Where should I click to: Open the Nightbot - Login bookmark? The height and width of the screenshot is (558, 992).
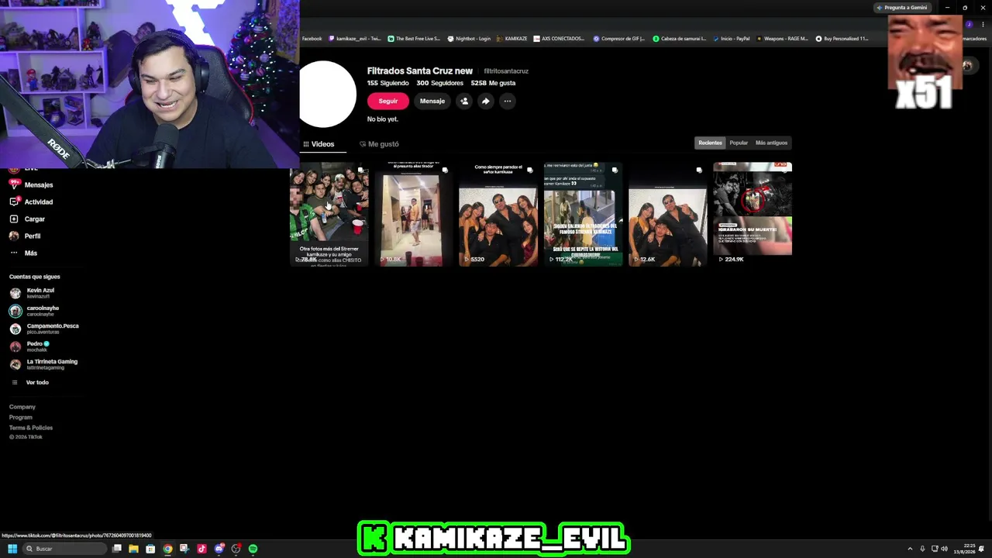[x=469, y=39]
